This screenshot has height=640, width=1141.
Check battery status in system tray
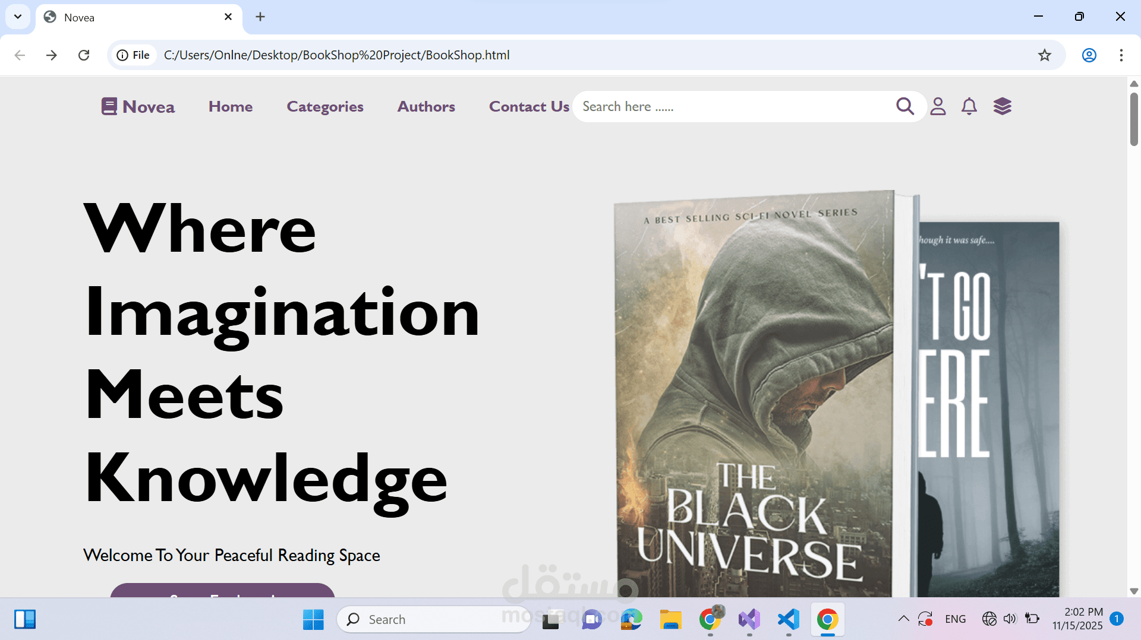[1032, 619]
